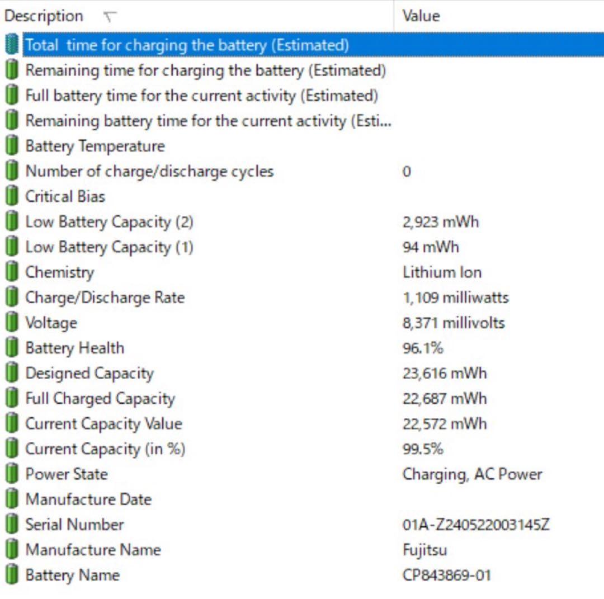Click the battery icon next to Critical Bias
Image resolution: width=604 pixels, height=599 pixels.
(12, 196)
